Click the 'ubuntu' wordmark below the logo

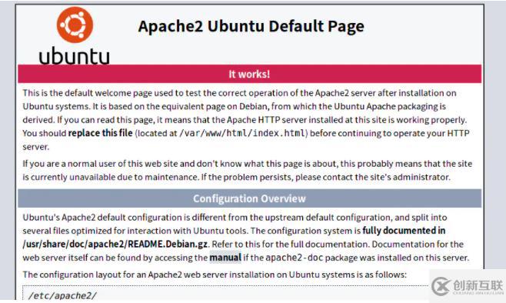click(75, 56)
